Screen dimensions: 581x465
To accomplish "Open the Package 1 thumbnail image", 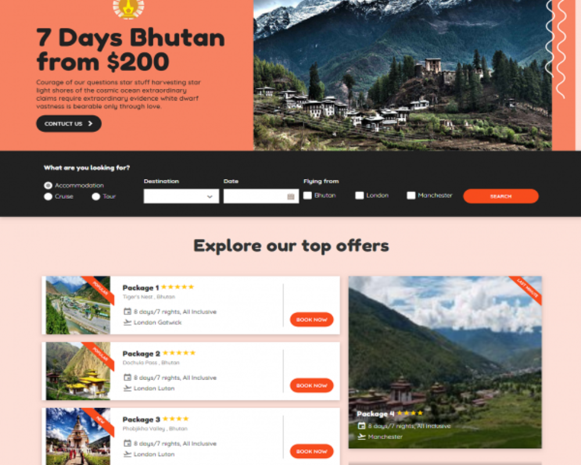I will [x=78, y=305].
